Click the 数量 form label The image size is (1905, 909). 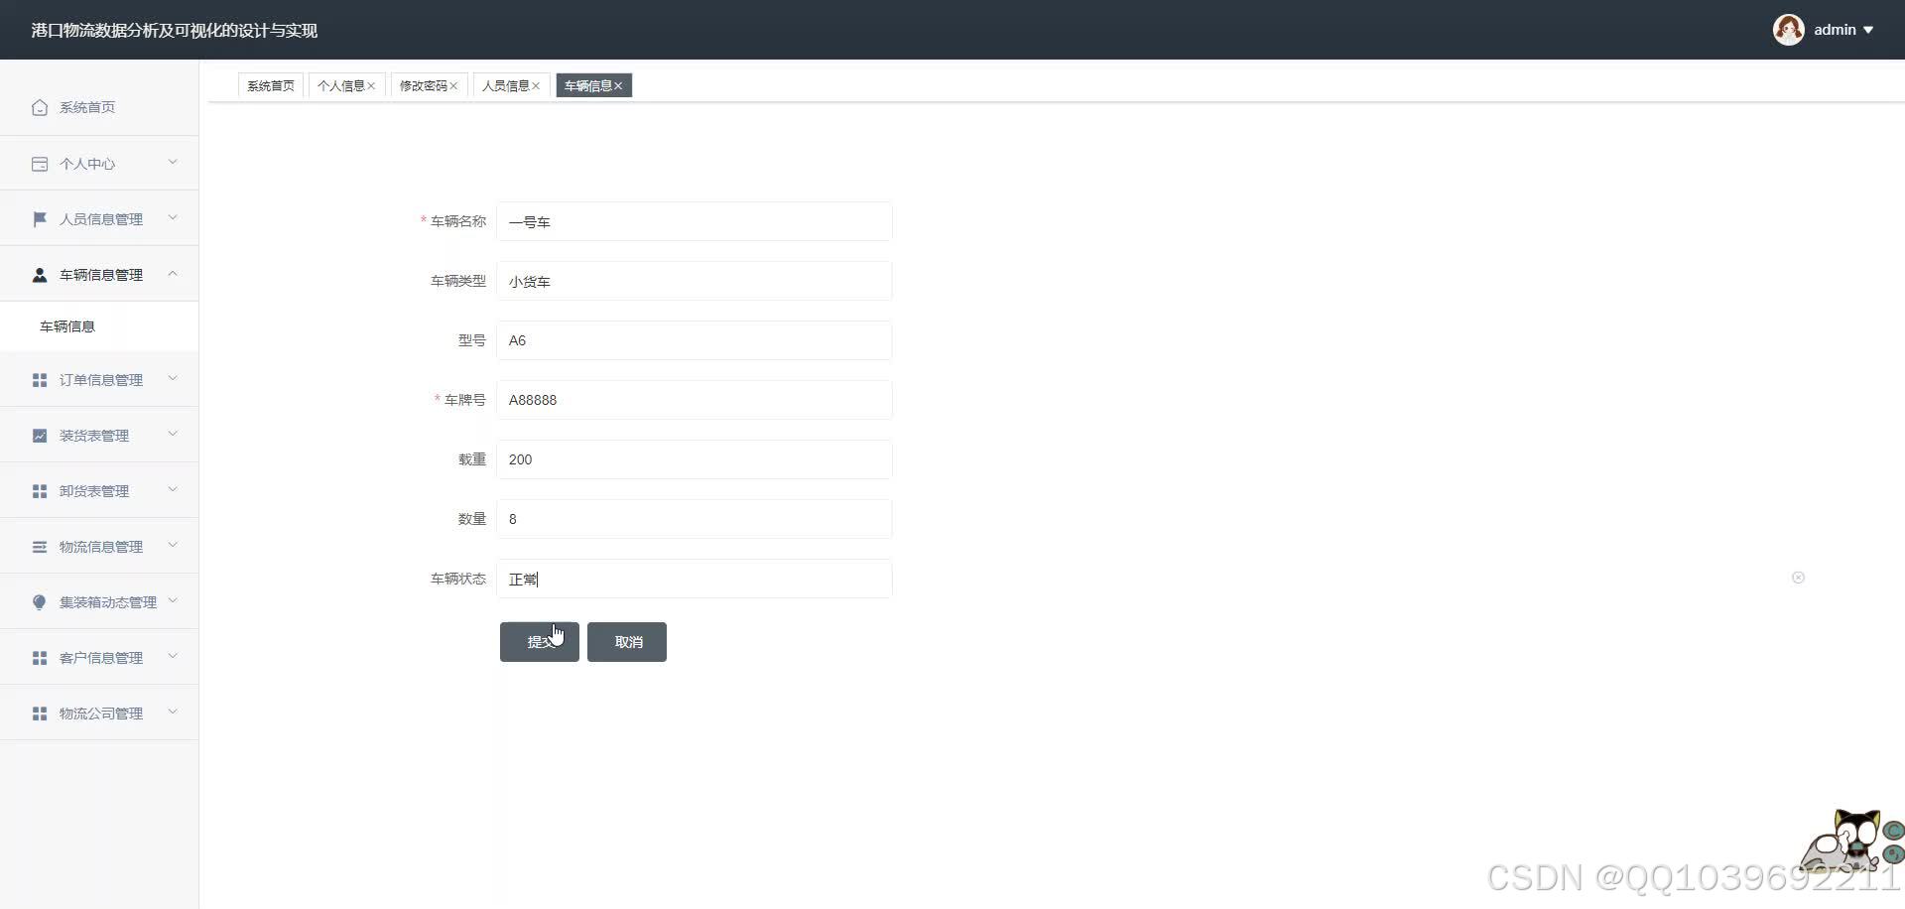pos(472,519)
